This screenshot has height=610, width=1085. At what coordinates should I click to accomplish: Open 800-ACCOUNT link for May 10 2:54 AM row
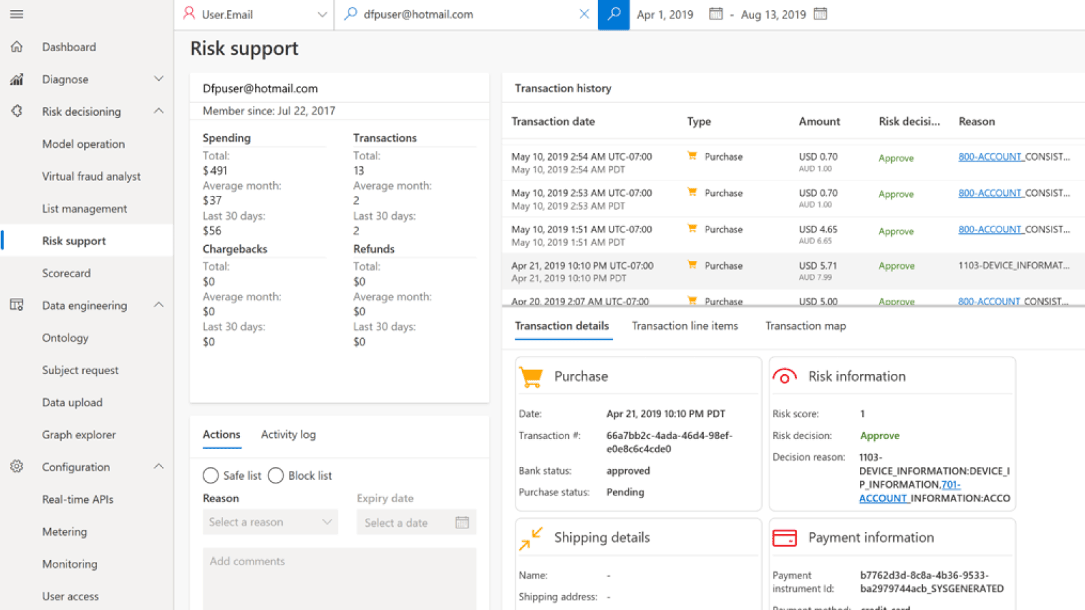(x=991, y=157)
